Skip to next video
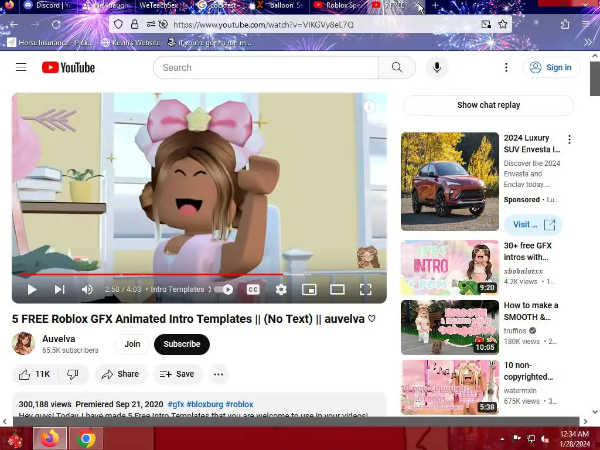The width and height of the screenshot is (600, 450). tap(59, 289)
